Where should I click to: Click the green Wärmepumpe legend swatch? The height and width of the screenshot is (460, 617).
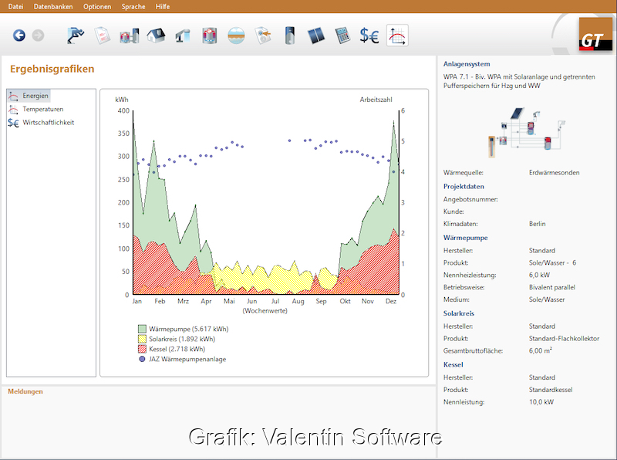[x=142, y=329]
